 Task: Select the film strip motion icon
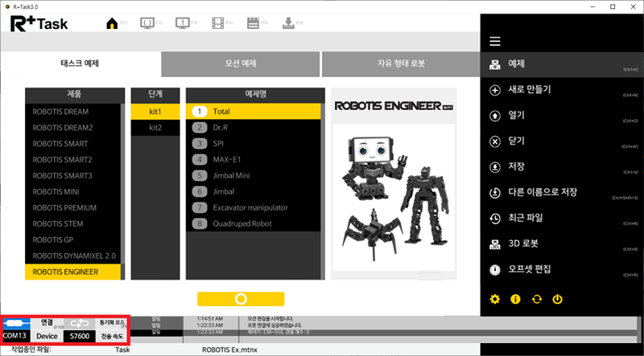pos(218,23)
